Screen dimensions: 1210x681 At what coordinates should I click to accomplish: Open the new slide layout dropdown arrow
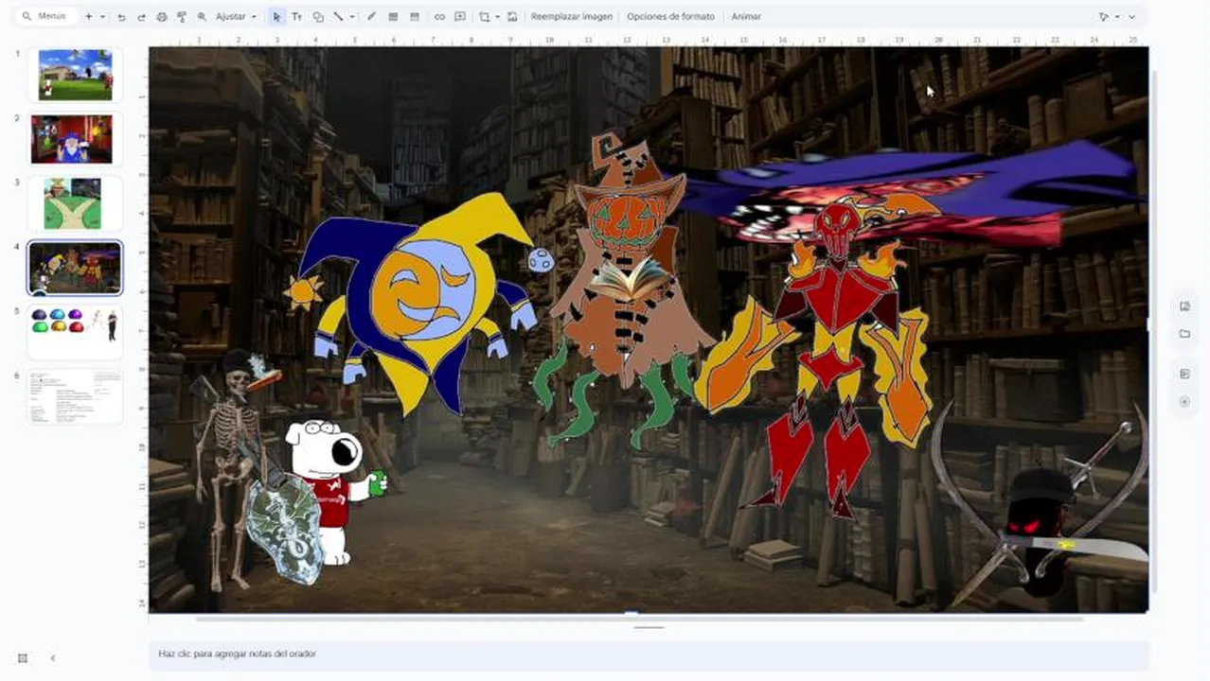tap(102, 16)
